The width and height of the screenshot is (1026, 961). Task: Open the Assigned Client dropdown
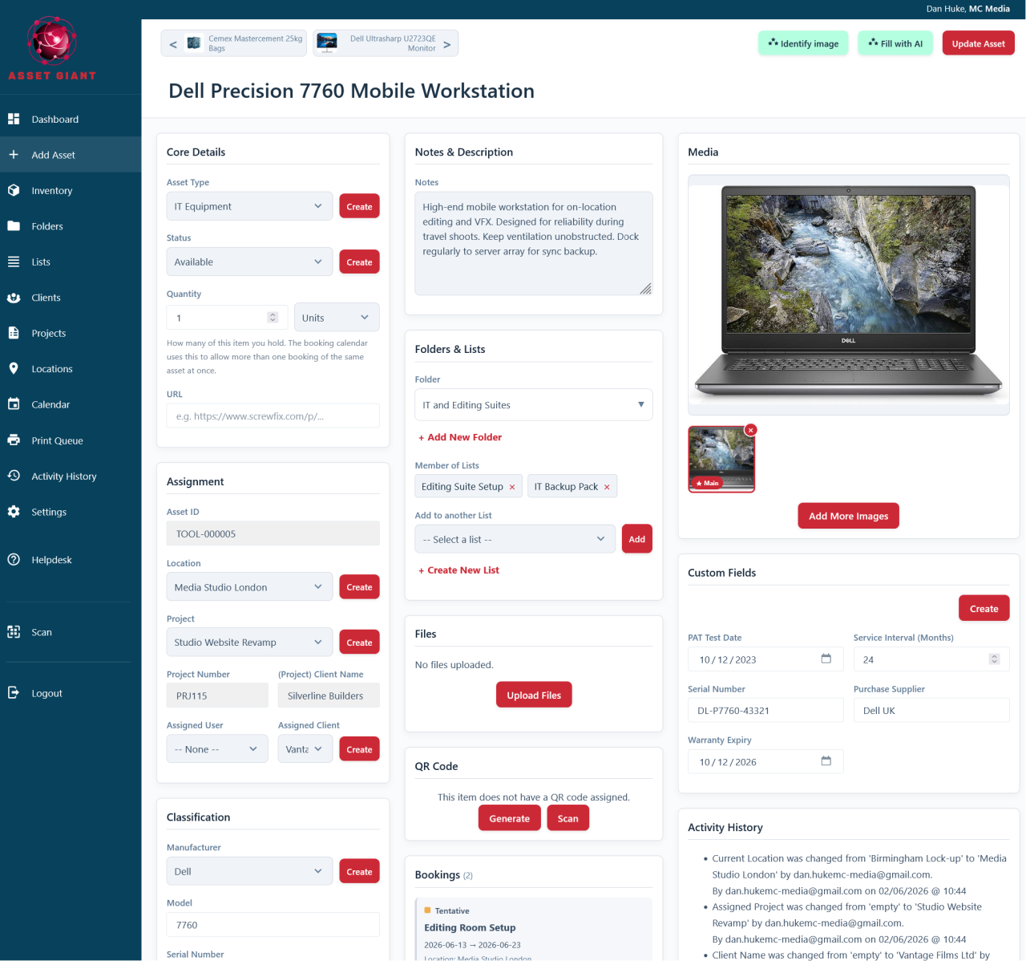305,749
